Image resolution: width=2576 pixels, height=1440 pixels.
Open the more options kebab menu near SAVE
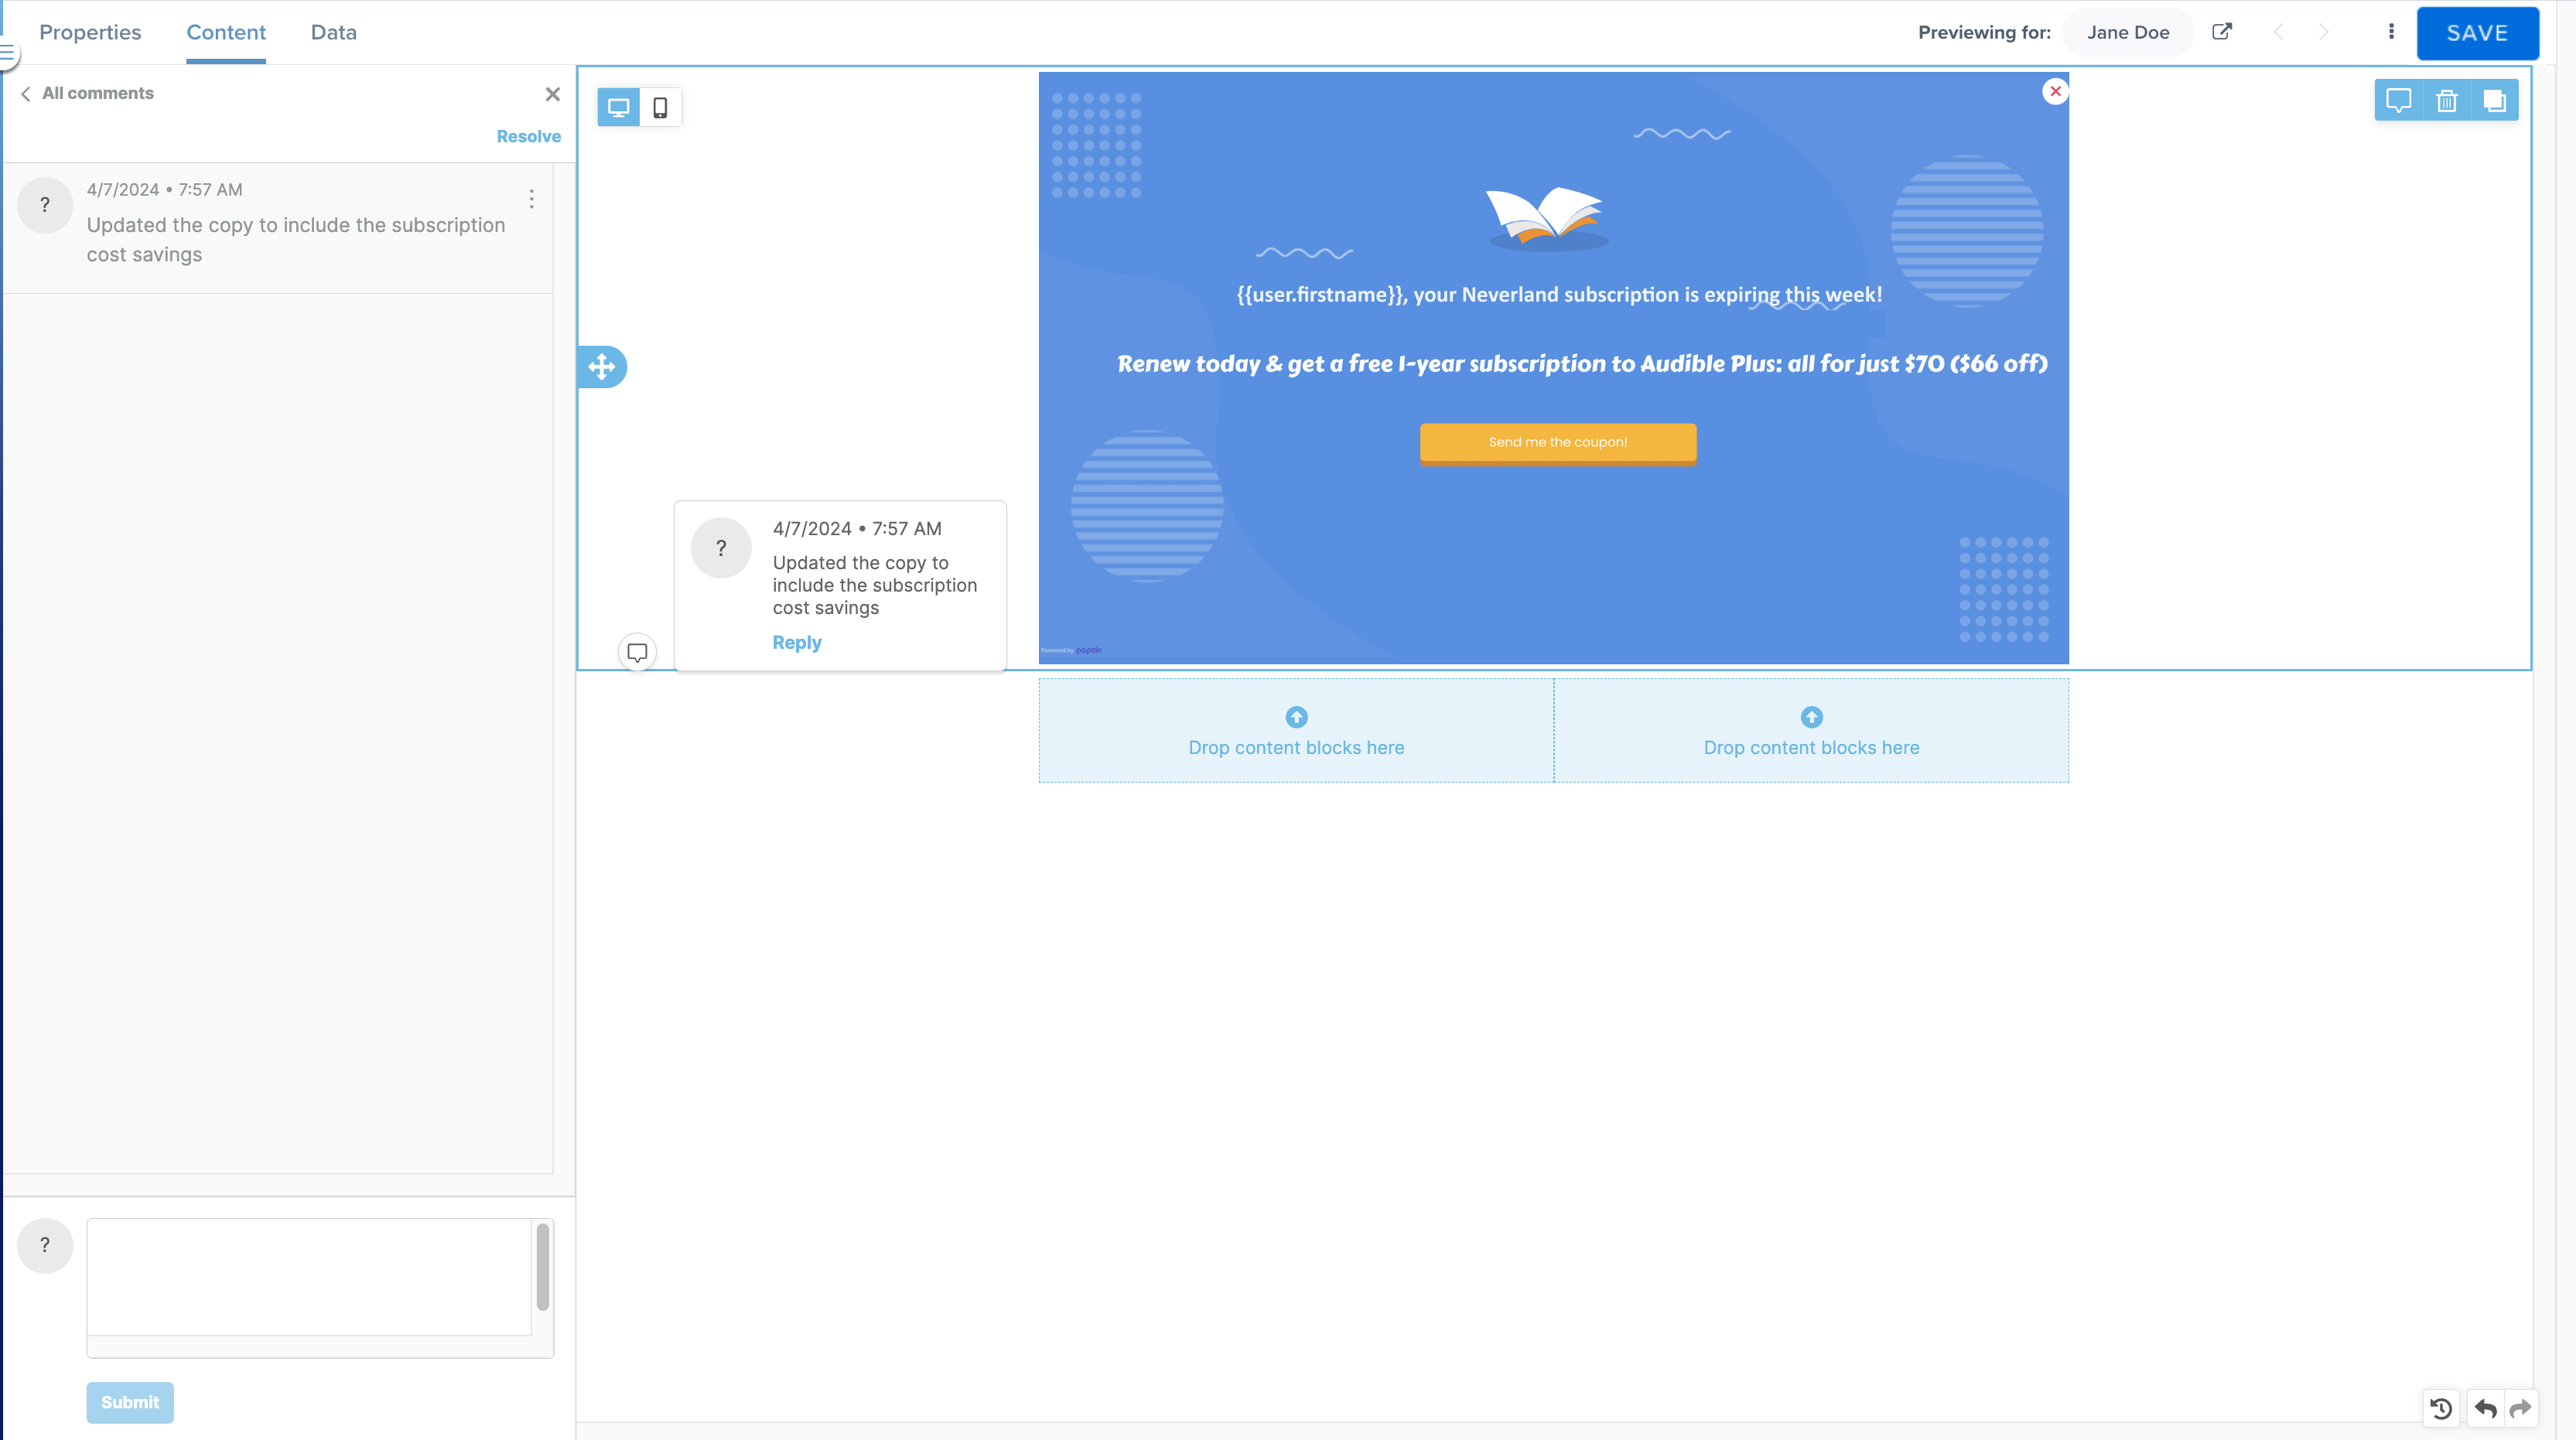(x=2391, y=32)
